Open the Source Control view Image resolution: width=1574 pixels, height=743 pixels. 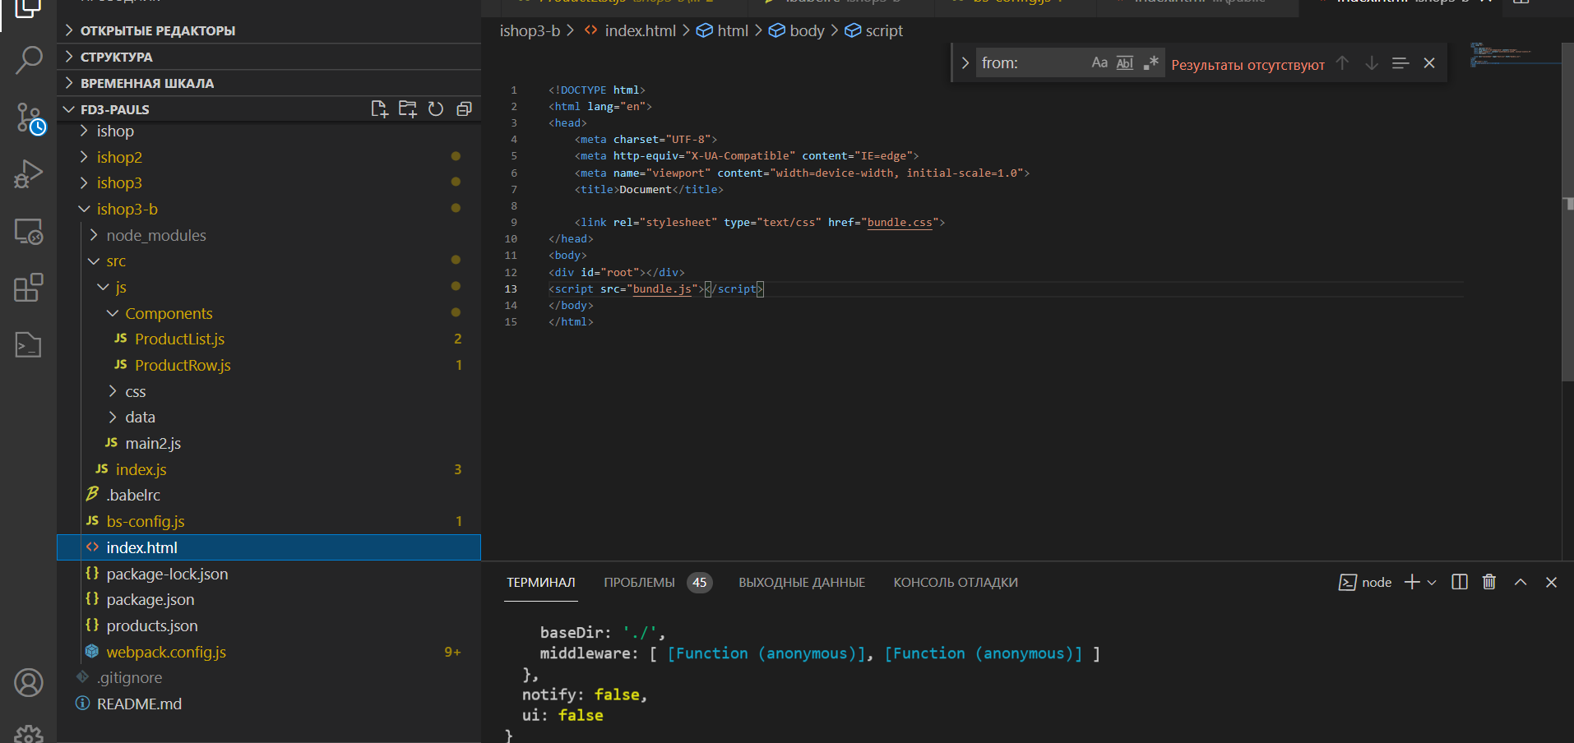[x=30, y=118]
